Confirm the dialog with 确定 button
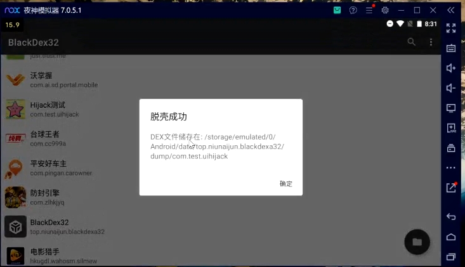The image size is (465, 267). (286, 184)
